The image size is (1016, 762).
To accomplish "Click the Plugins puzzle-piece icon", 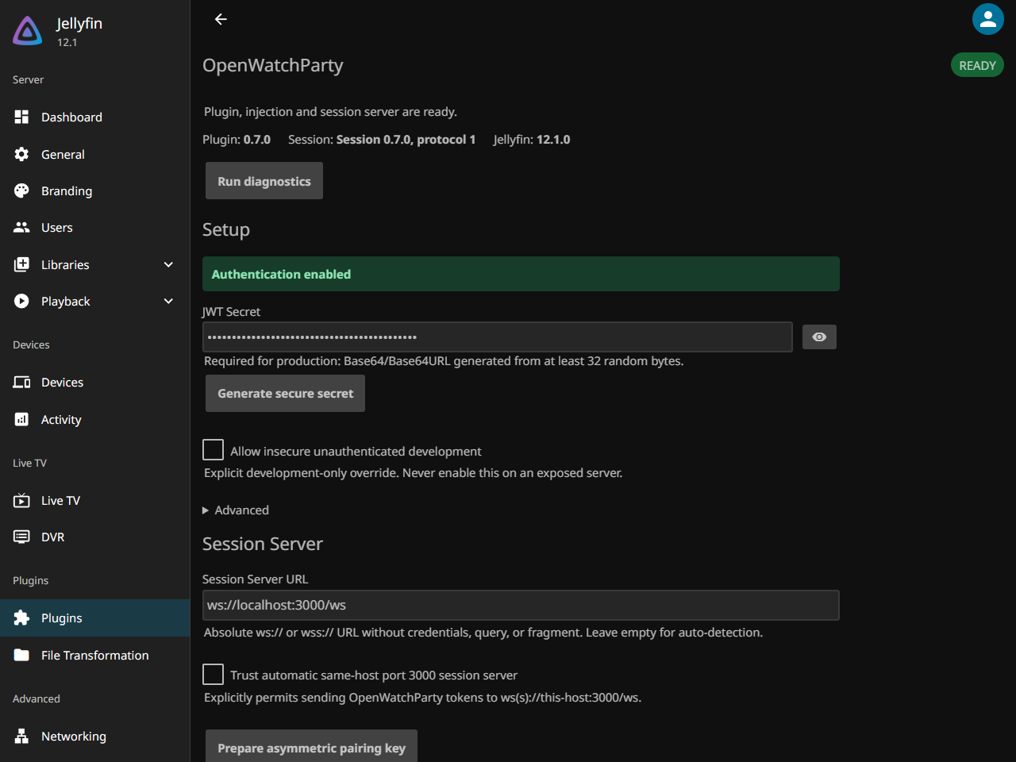I will tap(21, 618).
